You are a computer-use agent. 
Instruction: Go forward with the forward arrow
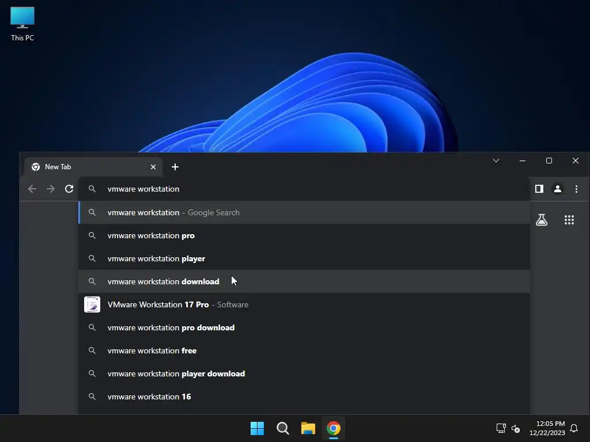coord(51,189)
